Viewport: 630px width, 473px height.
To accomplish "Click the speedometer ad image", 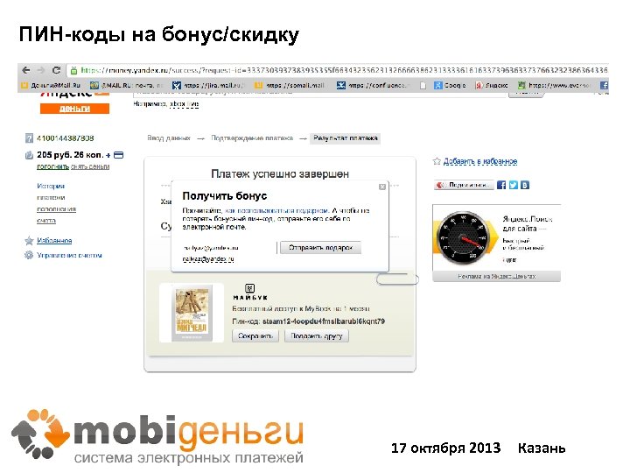I will (463, 237).
